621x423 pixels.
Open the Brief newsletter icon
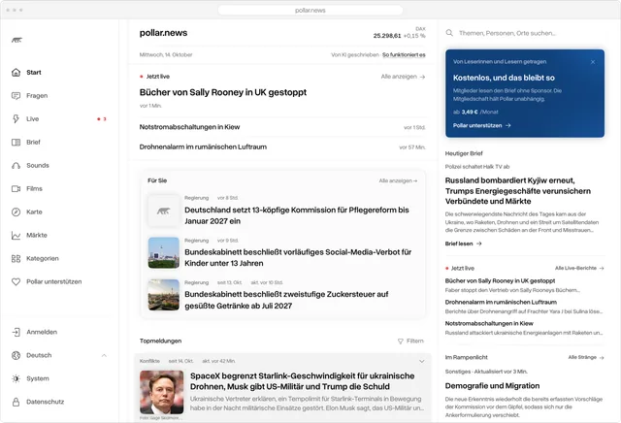click(x=16, y=143)
